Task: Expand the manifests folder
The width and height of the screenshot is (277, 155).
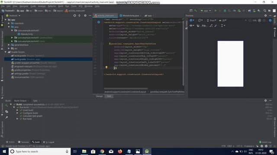Action: click(x=9, y=23)
